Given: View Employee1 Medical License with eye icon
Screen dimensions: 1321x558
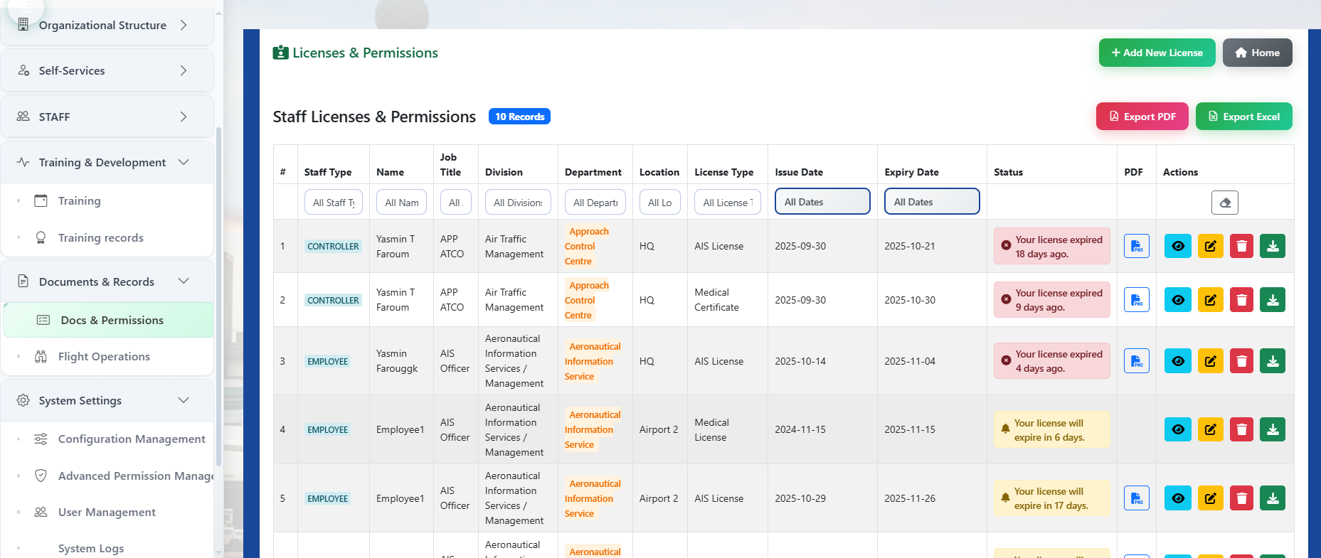Looking at the screenshot, I should pos(1177,429).
